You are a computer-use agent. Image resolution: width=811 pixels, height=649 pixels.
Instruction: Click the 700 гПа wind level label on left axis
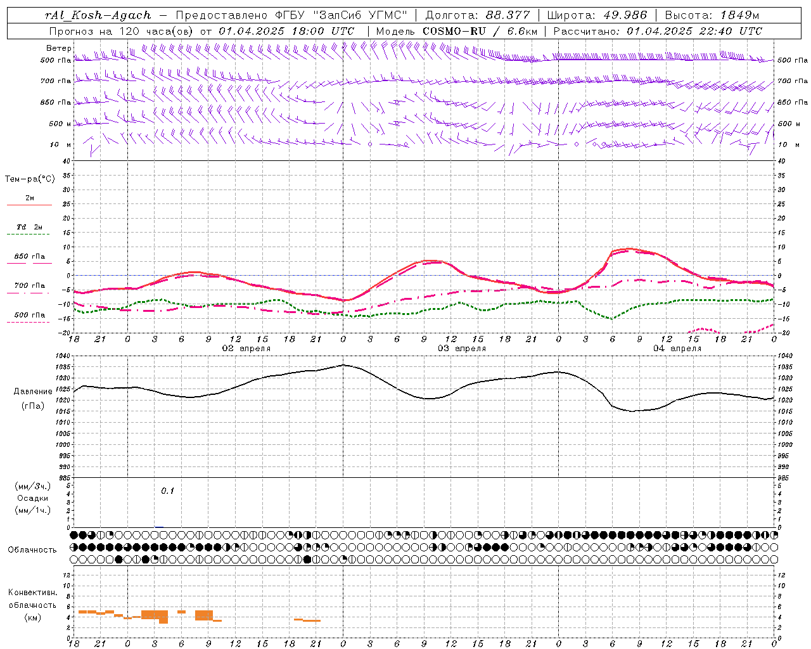[x=56, y=81]
